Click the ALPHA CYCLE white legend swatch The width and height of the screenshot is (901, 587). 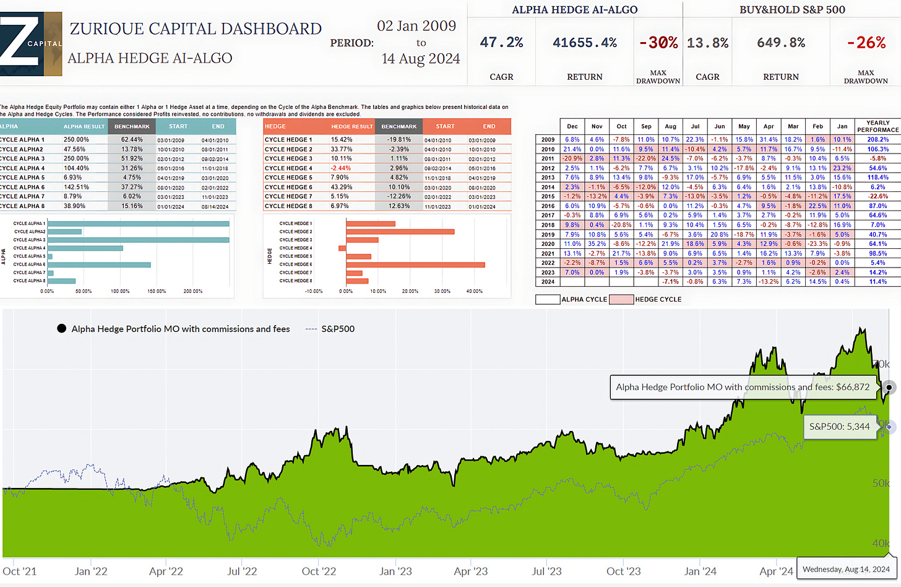[x=548, y=299]
